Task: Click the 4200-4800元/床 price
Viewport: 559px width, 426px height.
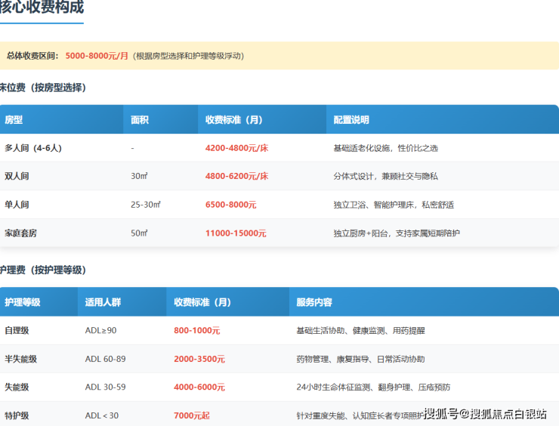Action: pos(236,148)
